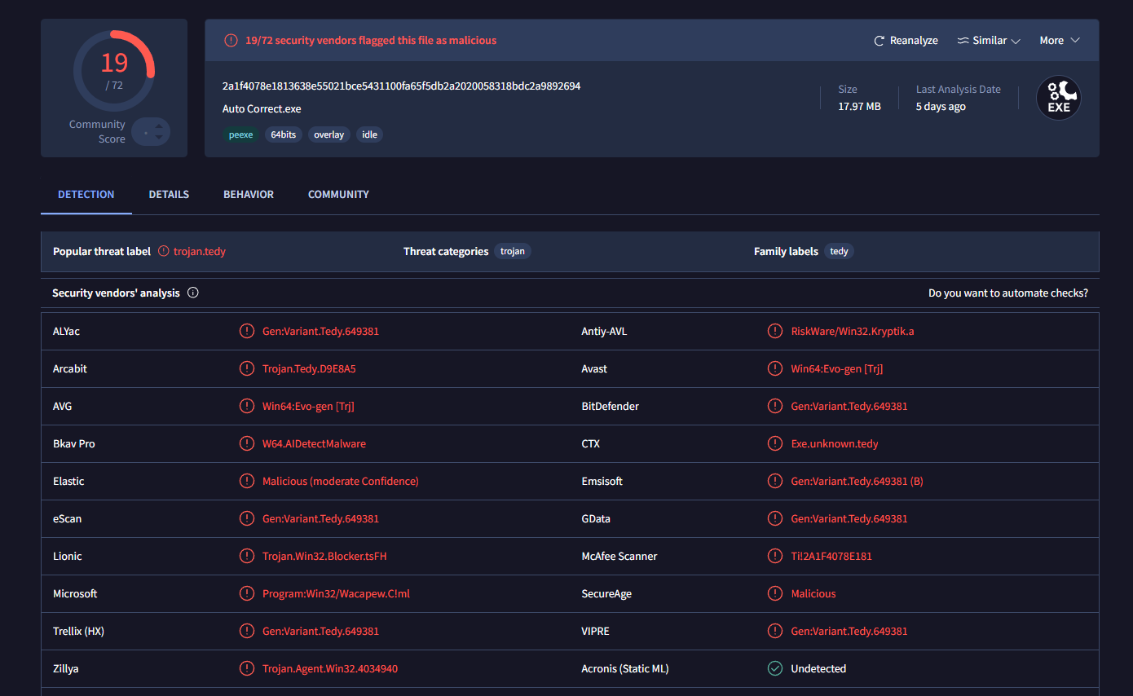Click the idle tag
Viewport: 1133px width, 696px height.
pos(370,134)
